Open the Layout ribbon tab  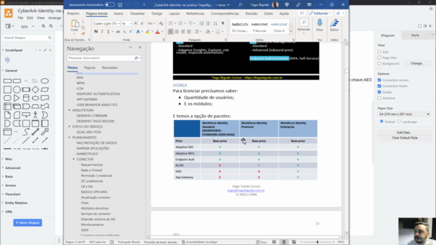click(174, 14)
